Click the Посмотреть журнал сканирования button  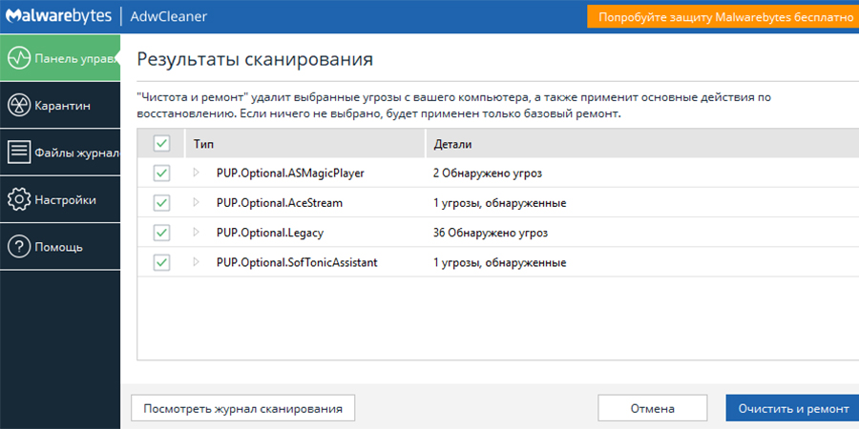point(243,409)
